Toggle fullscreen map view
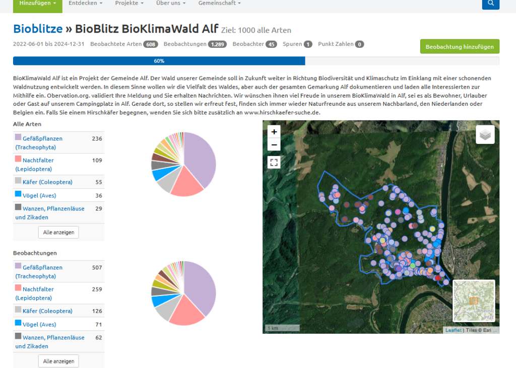Image resolution: width=516 pixels, height=368 pixels. tap(274, 162)
